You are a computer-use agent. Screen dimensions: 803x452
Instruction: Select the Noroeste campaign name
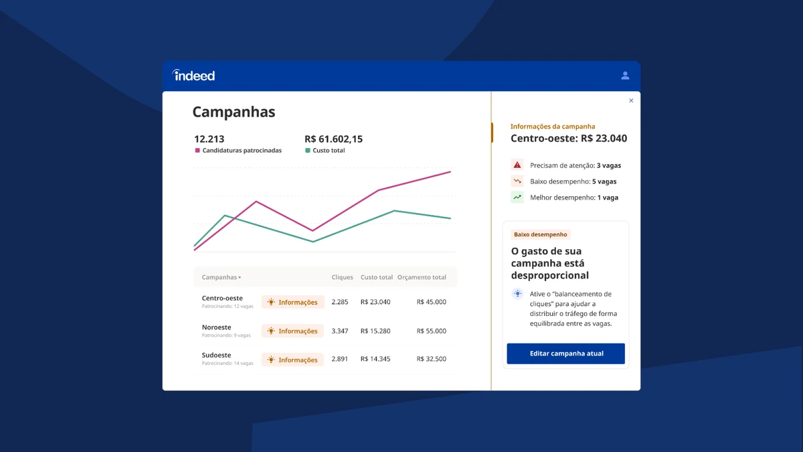pyautogui.click(x=217, y=327)
